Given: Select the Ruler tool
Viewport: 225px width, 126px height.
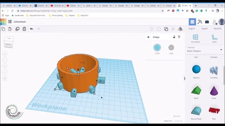Looking at the screenshot, I should 214,38.
